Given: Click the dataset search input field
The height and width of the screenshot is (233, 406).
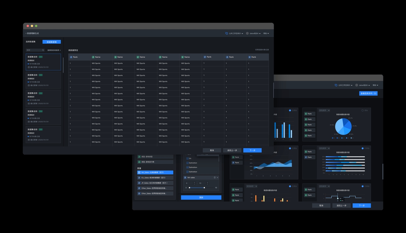Looking at the screenshot, I should (34, 50).
